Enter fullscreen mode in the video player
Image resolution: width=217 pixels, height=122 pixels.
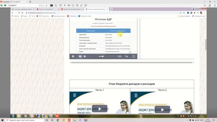pos(134,56)
